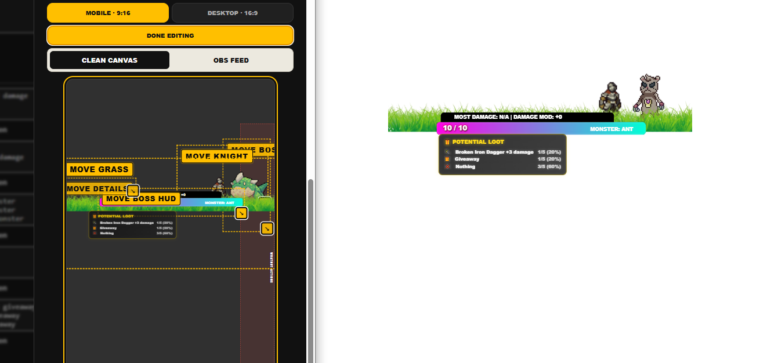The image size is (778, 363).
Task: Switch to the DESKTOP · 16:9 layout
Action: 232,13
